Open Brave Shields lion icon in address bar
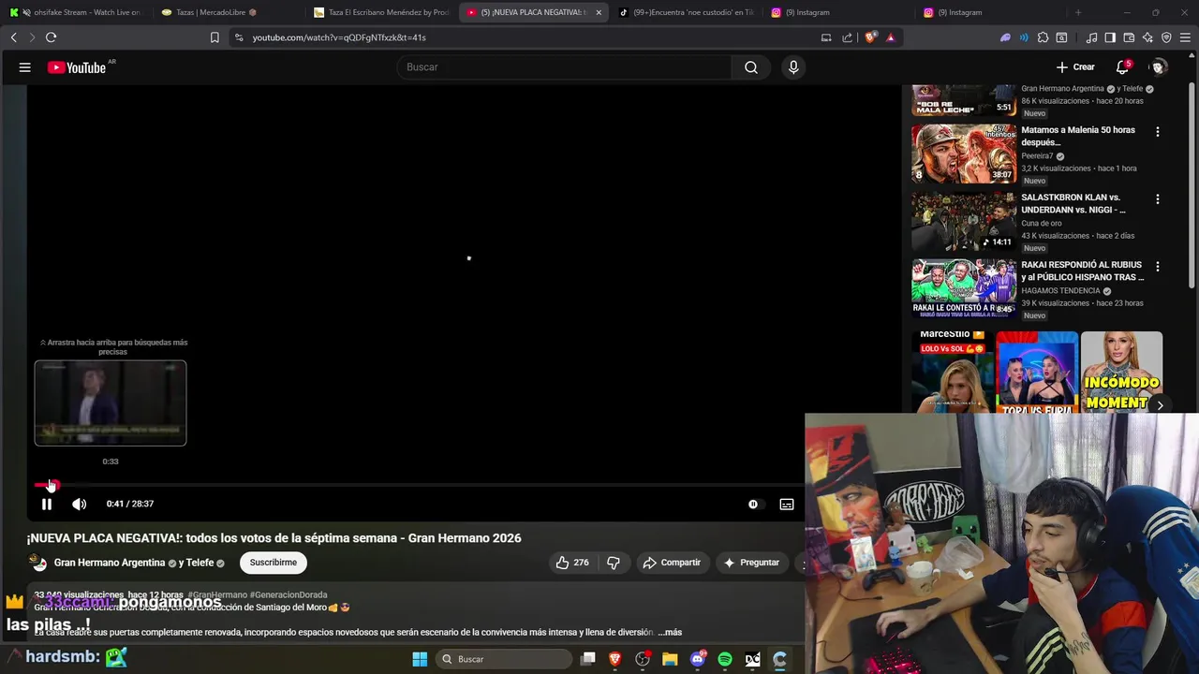 (x=870, y=37)
